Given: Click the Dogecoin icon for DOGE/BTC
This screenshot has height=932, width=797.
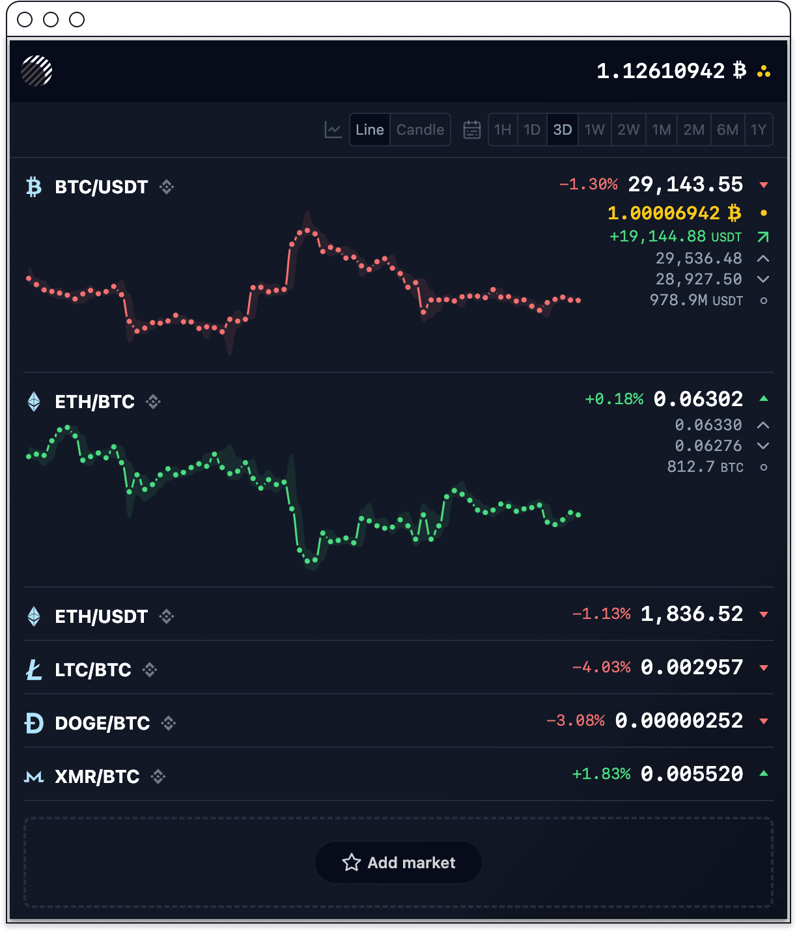Looking at the screenshot, I should tap(34, 723).
